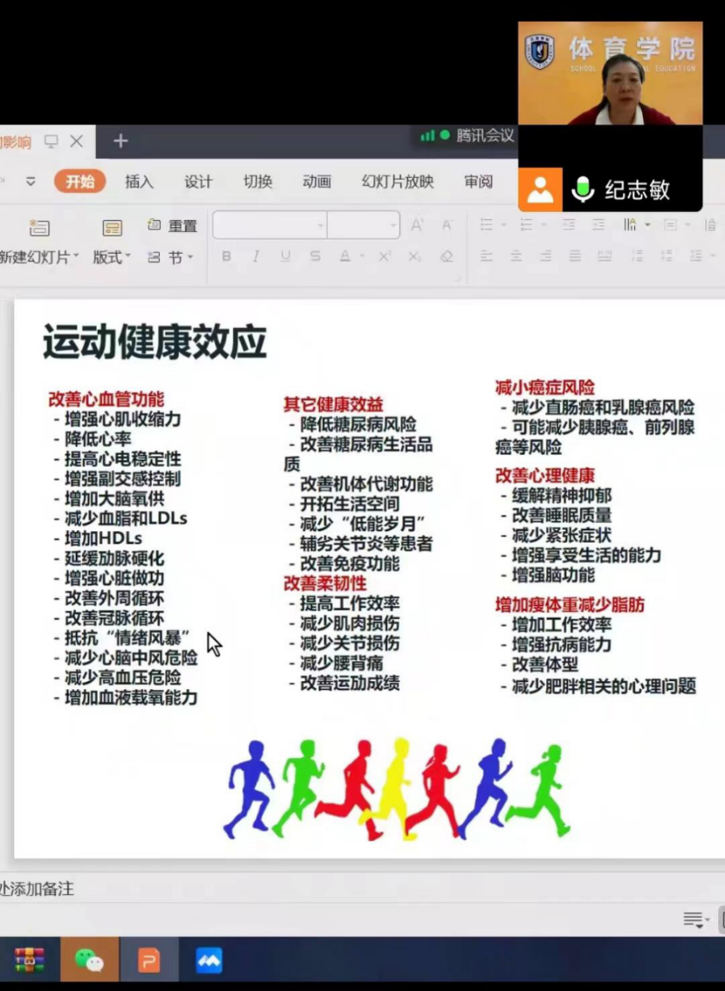This screenshot has height=991, width=725.
Task: Open the font color dropdown arrow
Action: tap(364, 256)
